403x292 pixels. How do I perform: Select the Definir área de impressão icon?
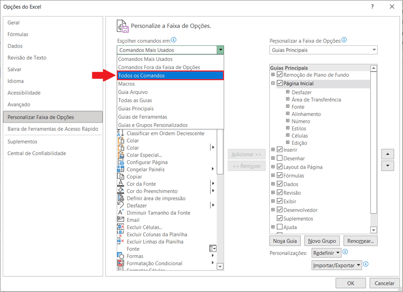(x=121, y=198)
